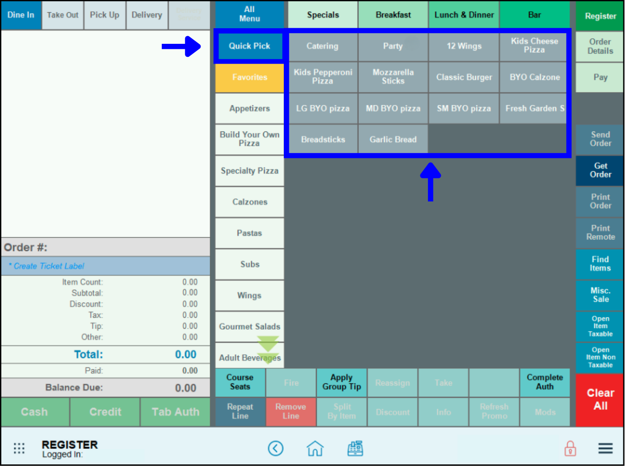Click the back arrow circle icon
This screenshot has height=466, width=625.
pyautogui.click(x=275, y=448)
